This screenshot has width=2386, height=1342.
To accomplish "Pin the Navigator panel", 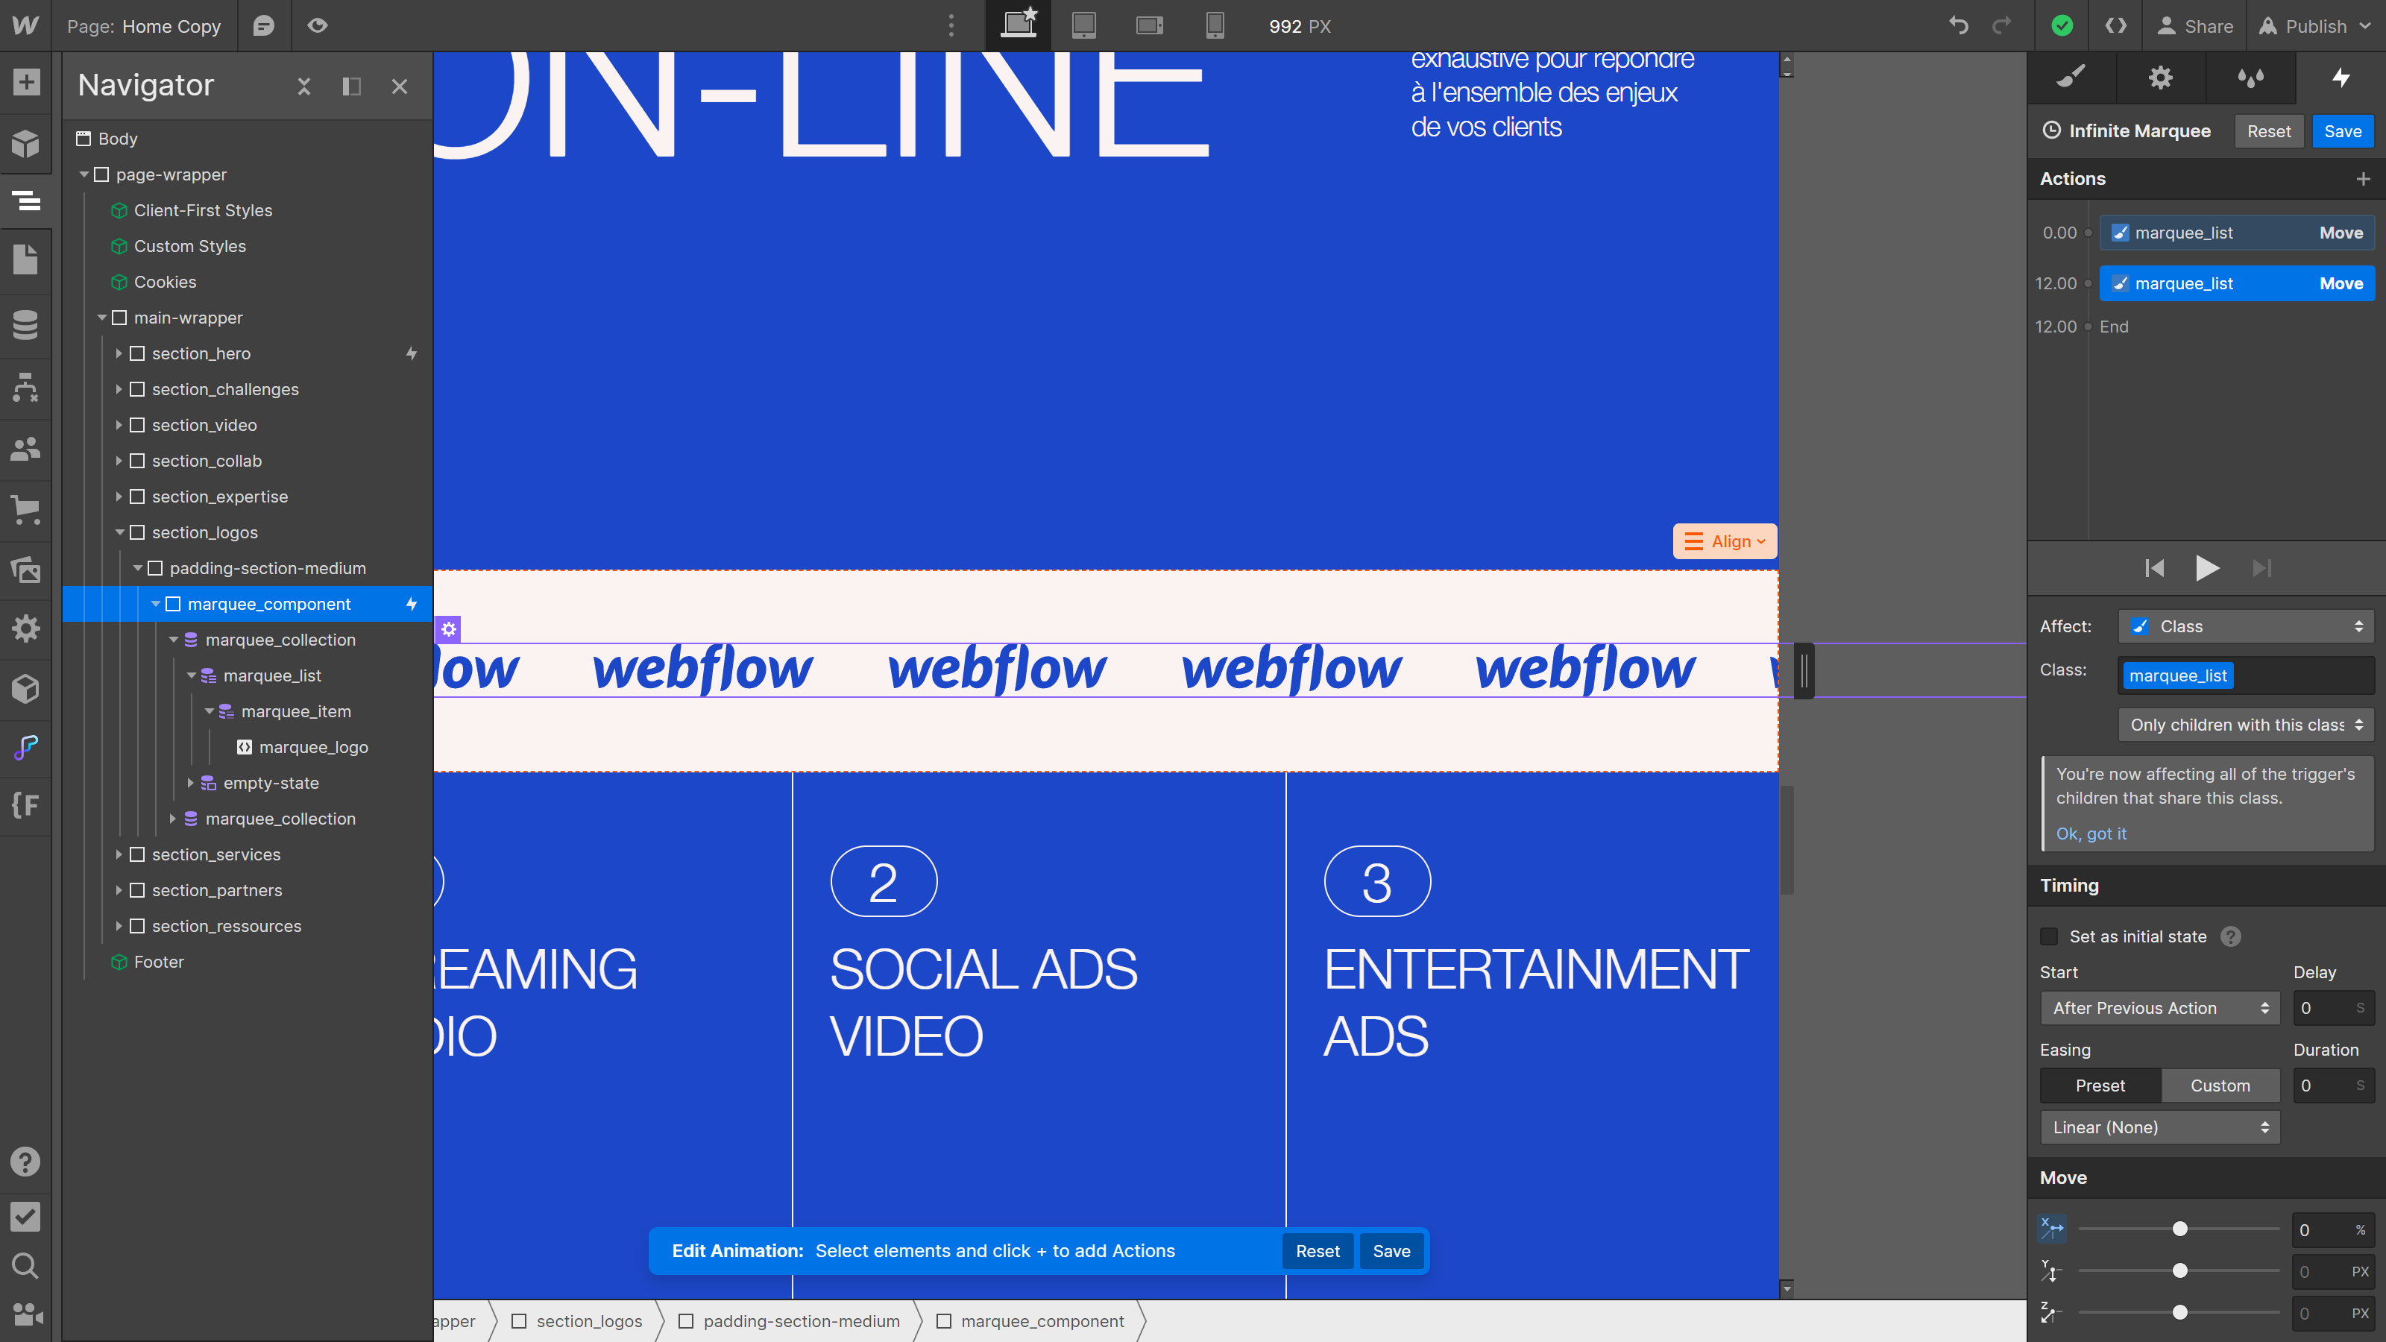I will click(x=351, y=86).
